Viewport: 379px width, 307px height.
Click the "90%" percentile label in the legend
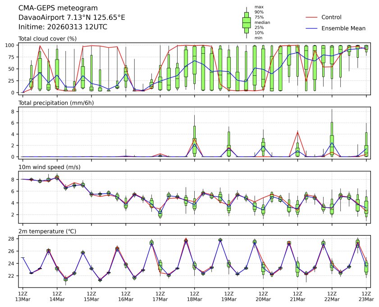[259, 12]
